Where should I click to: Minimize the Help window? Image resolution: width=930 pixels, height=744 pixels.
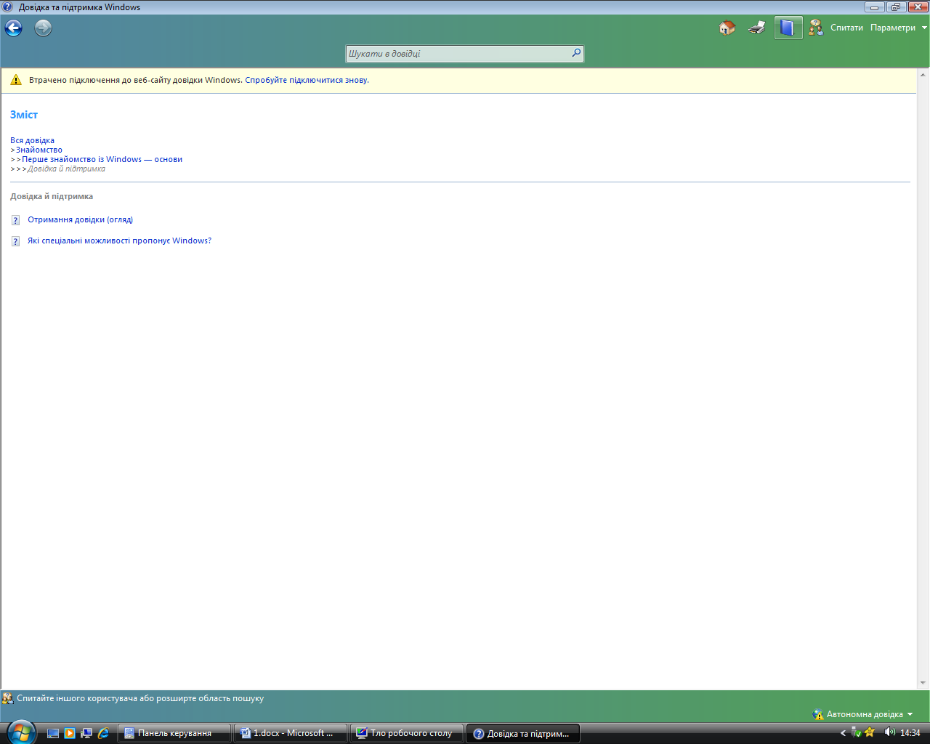(875, 7)
